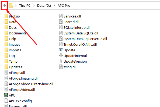Click the Documents folder icon

point(6,33)
